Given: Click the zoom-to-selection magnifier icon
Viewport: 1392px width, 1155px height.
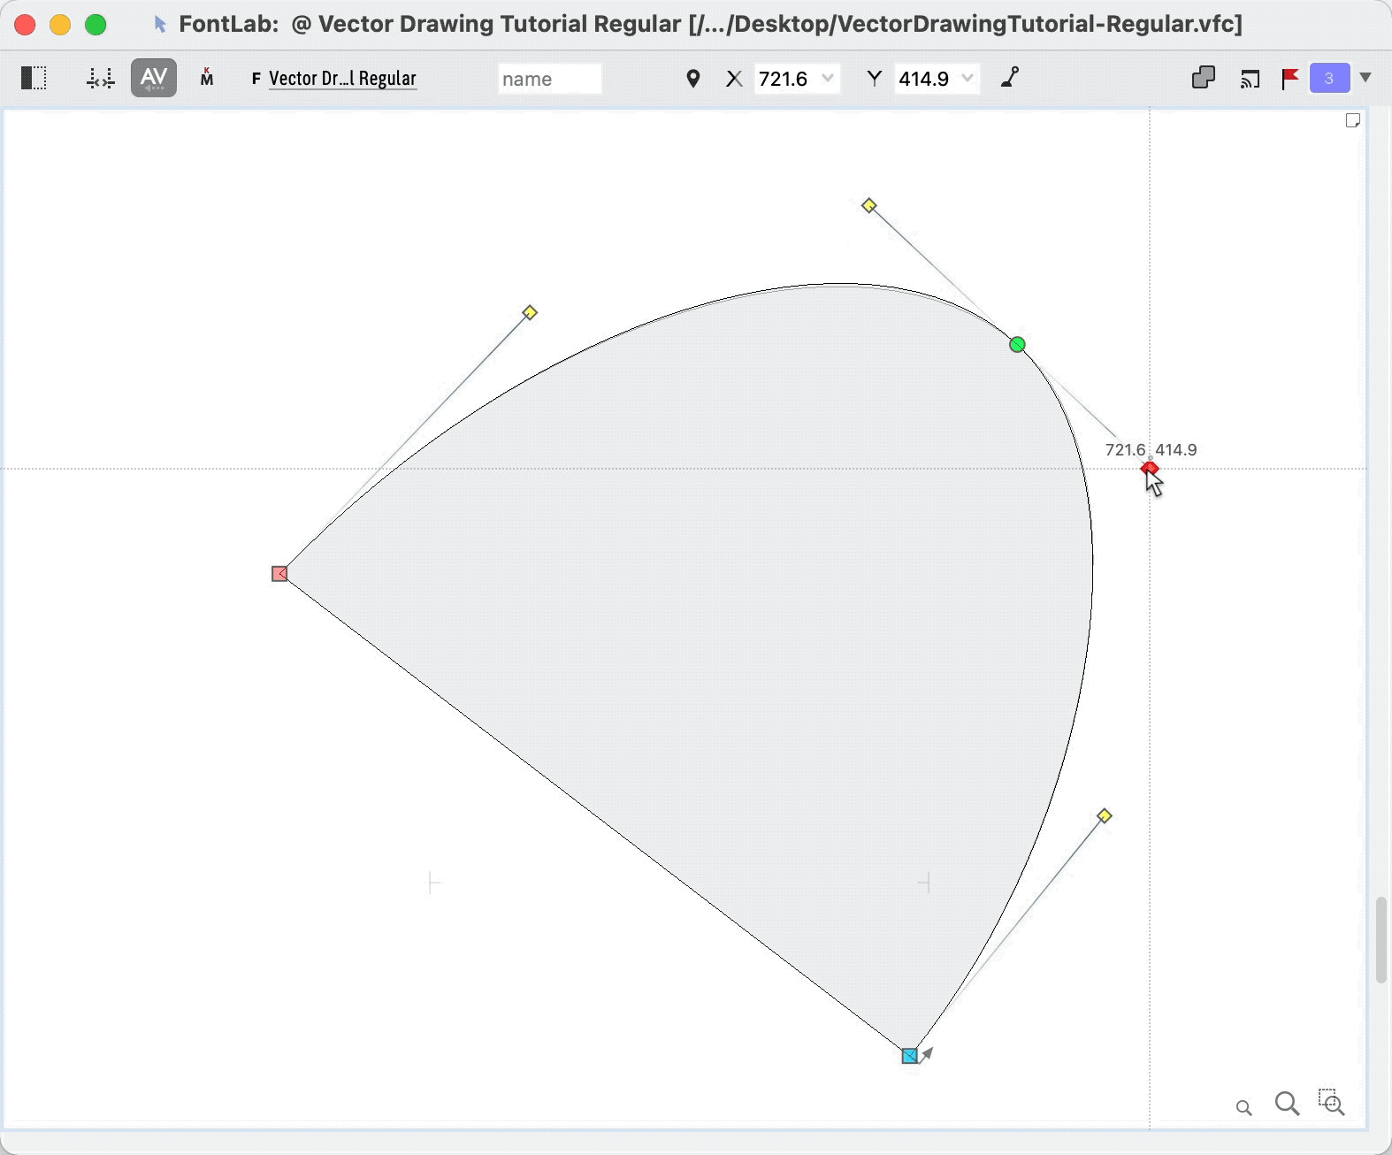Looking at the screenshot, I should coord(1331,1102).
